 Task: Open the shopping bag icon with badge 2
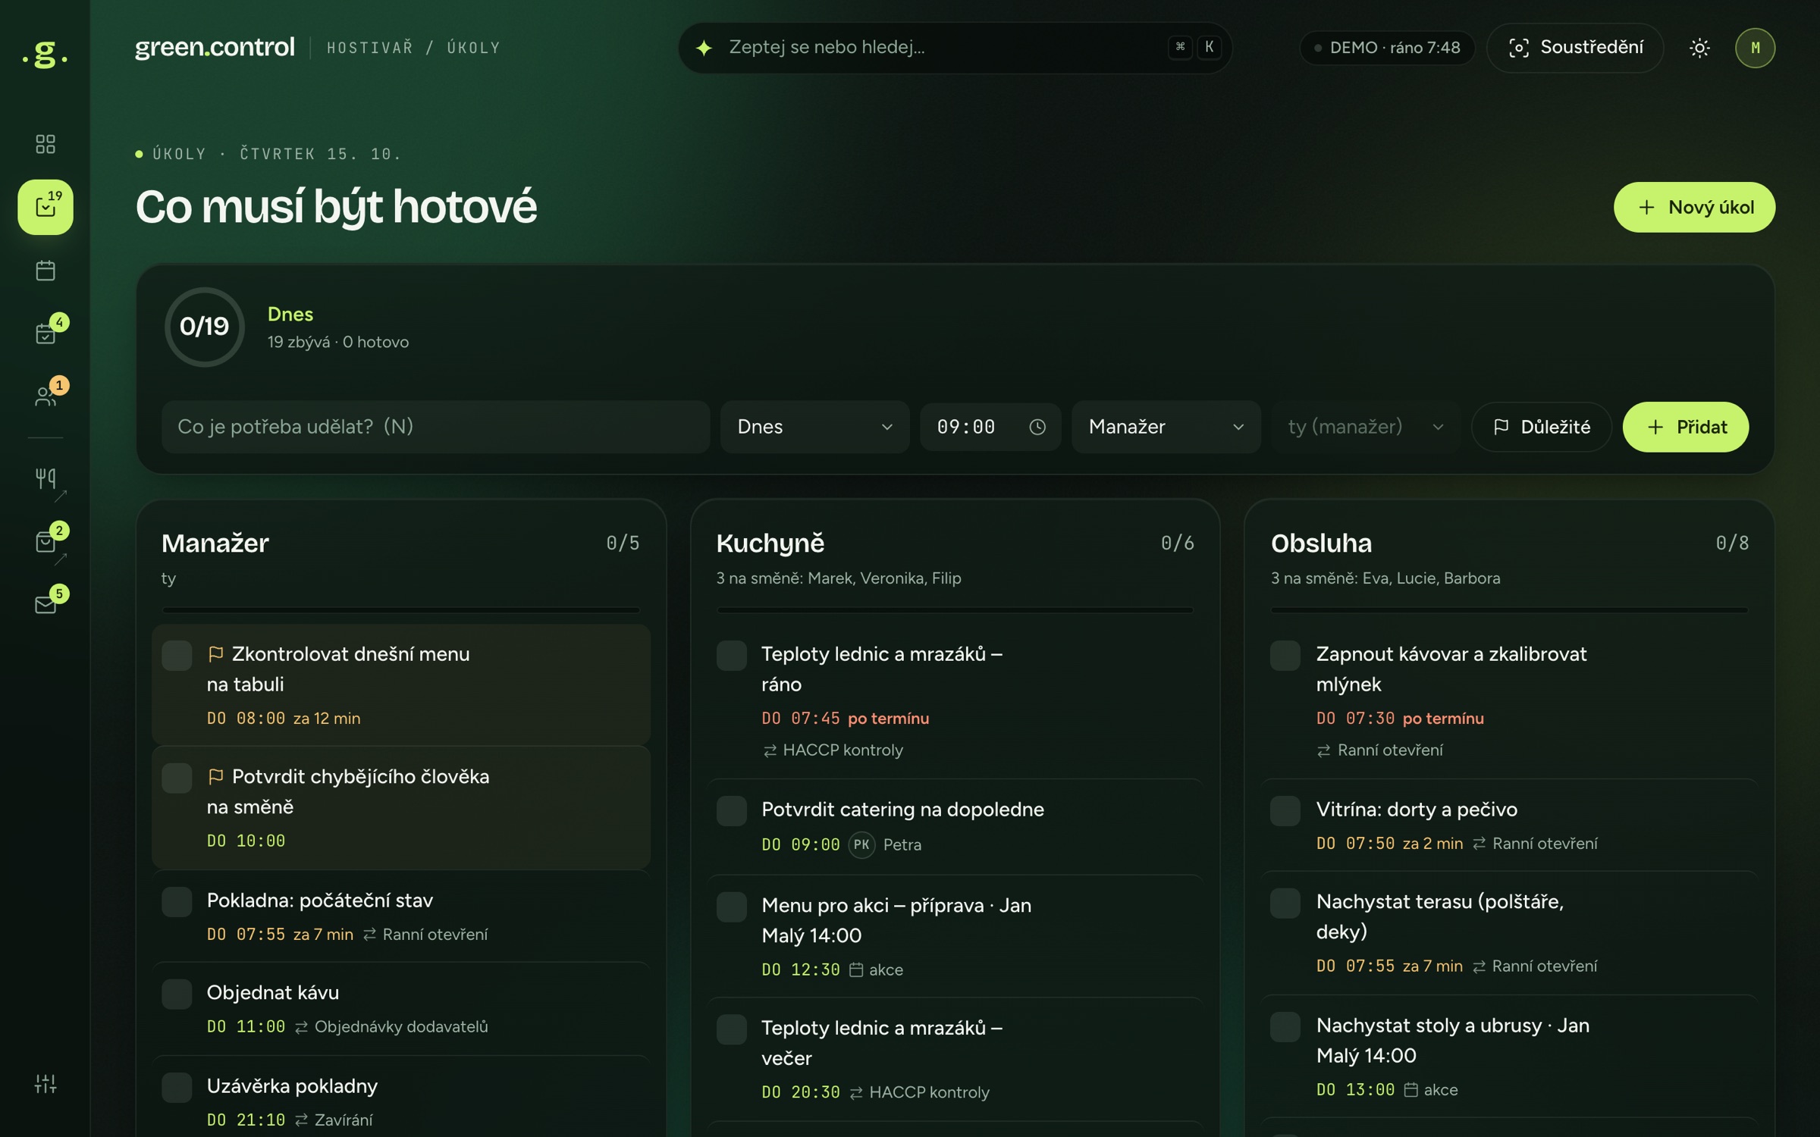(45, 541)
